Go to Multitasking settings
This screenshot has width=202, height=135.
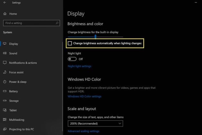pyautogui.click(x=16, y=120)
